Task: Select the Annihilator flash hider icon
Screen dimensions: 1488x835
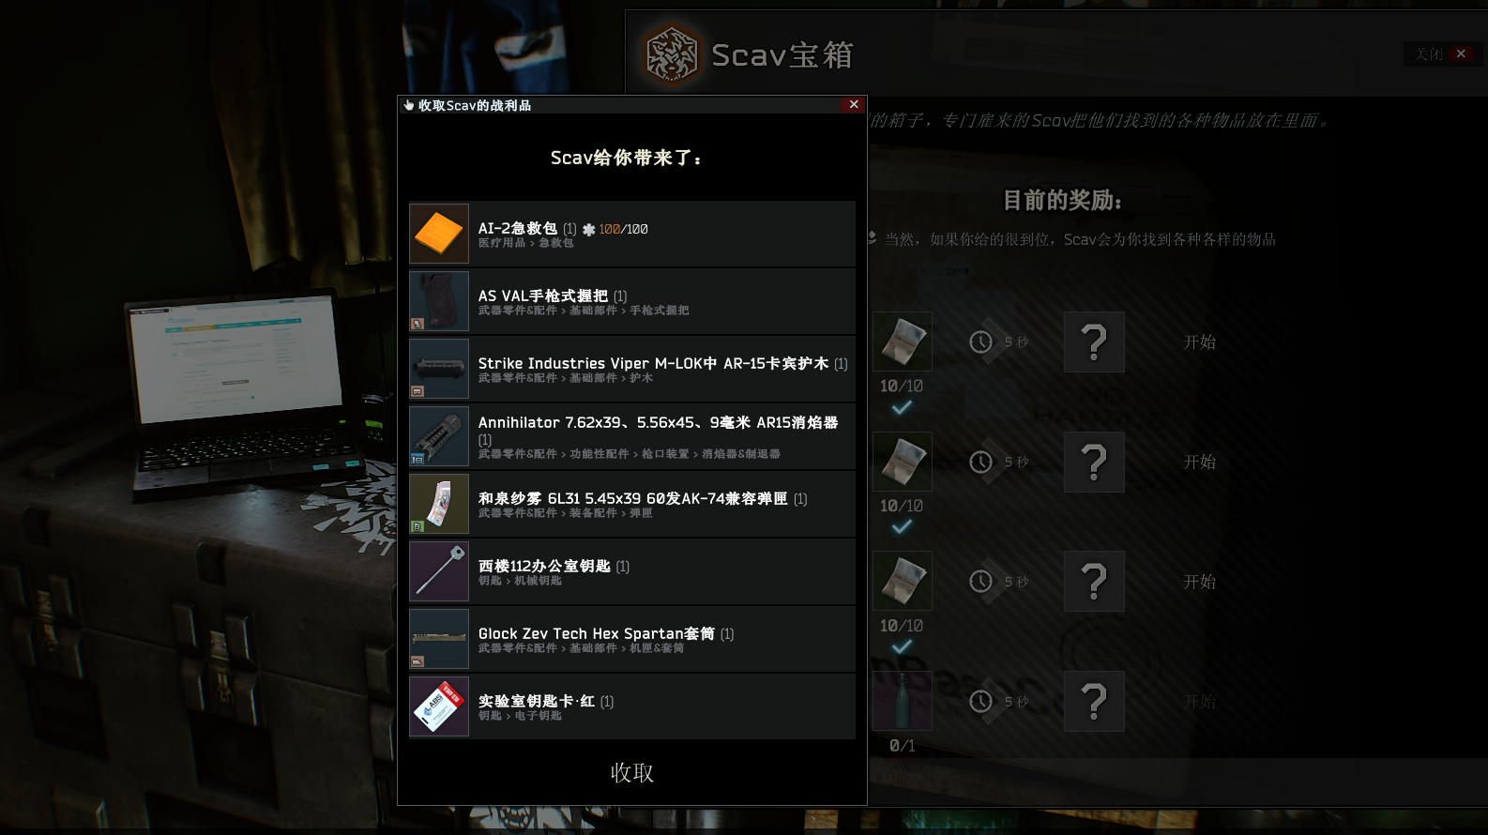Action: point(439,436)
